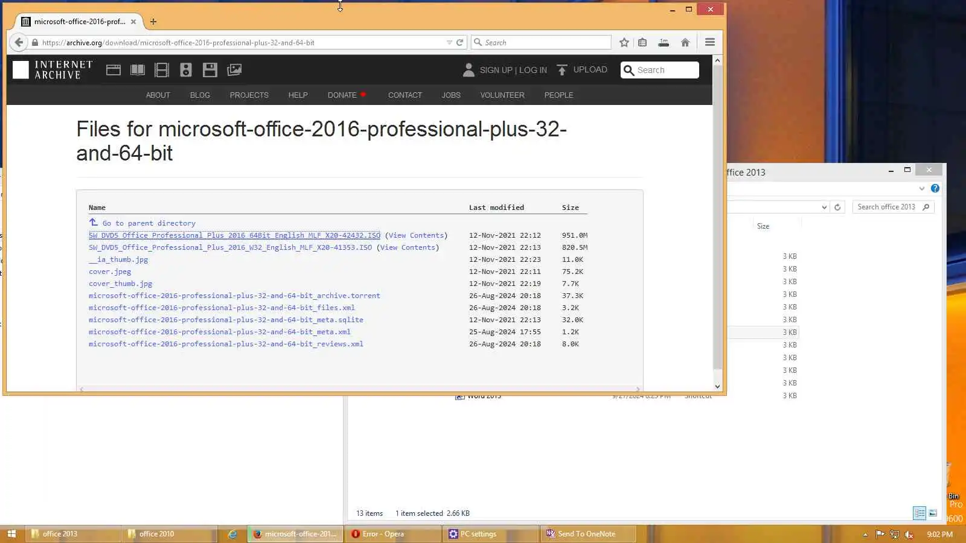
Task: Open Internet Archive web (Wayback) icon
Action: [114, 70]
